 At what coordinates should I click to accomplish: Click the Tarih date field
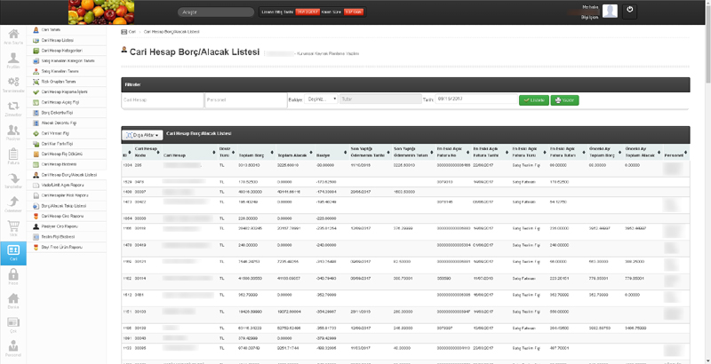[476, 99]
